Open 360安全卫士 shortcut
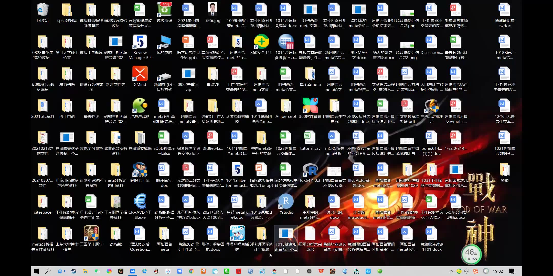Viewport: 553px width, 276px height. point(261,45)
